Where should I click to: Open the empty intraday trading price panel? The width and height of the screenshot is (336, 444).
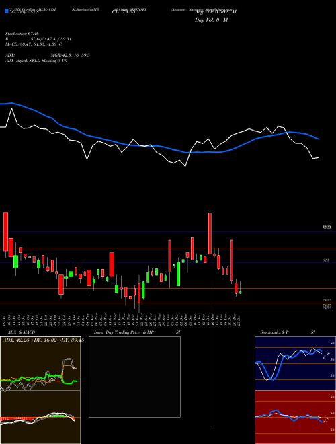coord(134,377)
